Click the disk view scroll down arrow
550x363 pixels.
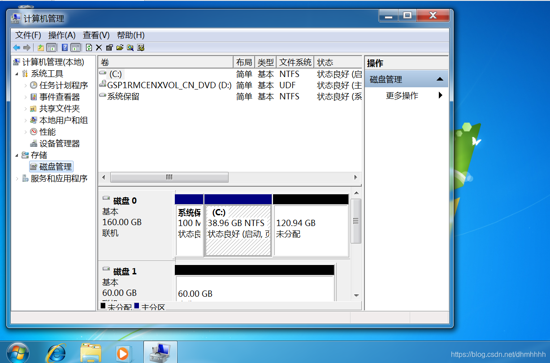356,295
